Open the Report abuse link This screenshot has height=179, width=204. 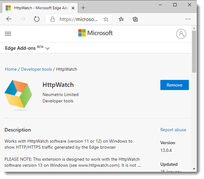coord(173,130)
